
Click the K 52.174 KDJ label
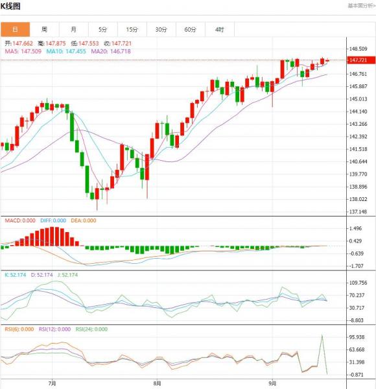pos(16,275)
